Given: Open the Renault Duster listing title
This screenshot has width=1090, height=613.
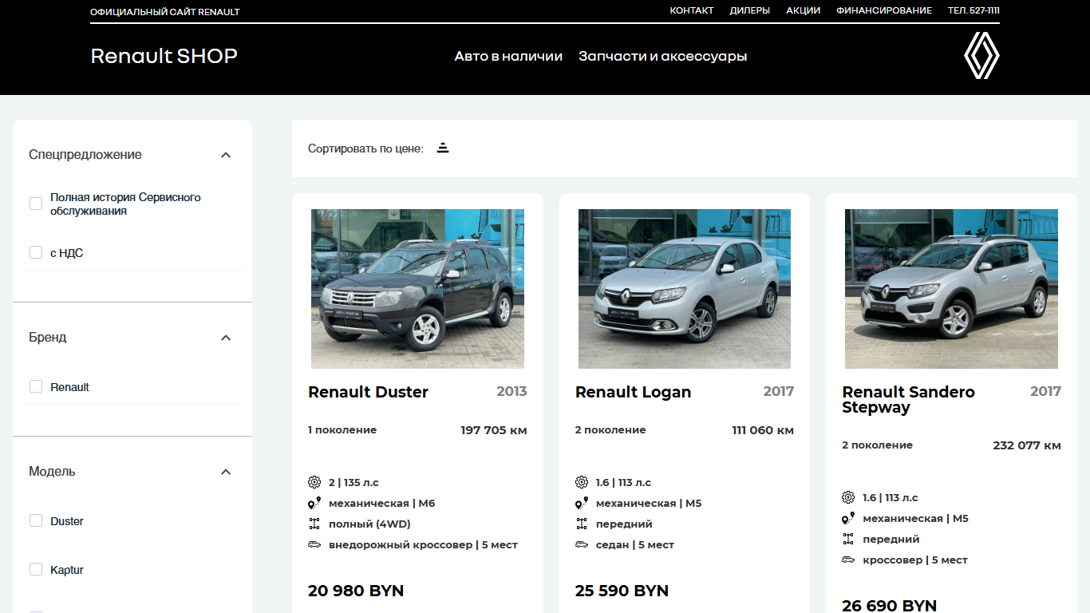Looking at the screenshot, I should coord(368,392).
